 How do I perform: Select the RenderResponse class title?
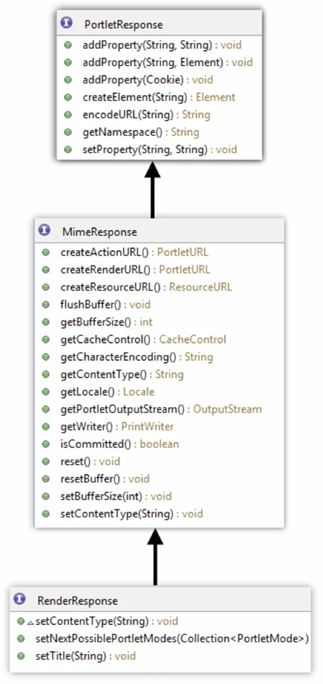click(77, 601)
